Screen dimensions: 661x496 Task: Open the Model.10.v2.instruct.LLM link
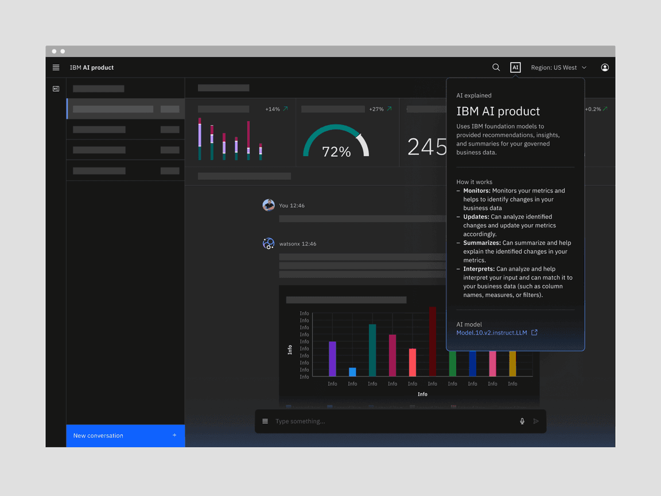pyautogui.click(x=491, y=332)
